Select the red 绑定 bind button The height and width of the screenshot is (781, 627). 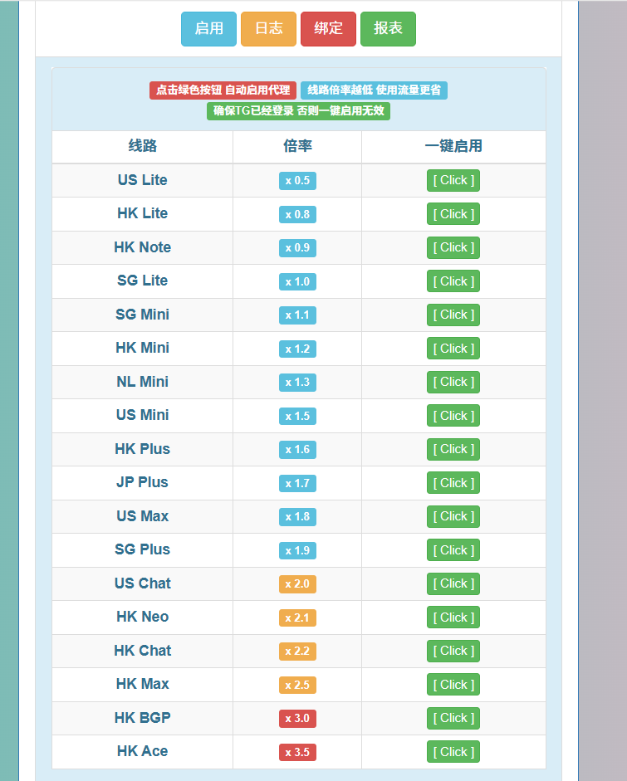click(x=328, y=29)
